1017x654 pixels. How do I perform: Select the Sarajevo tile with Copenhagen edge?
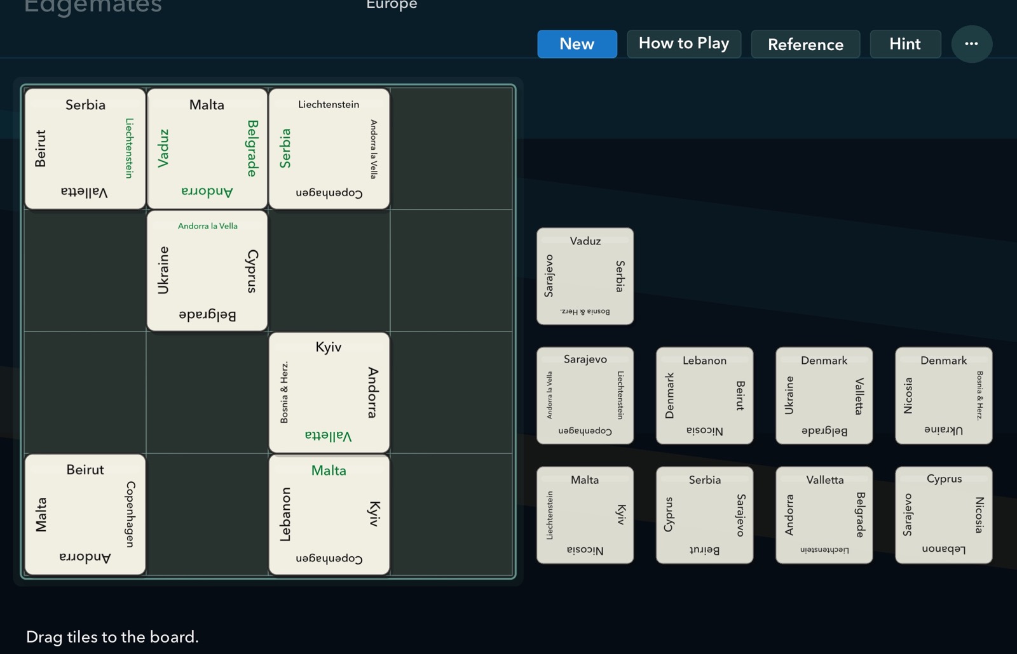point(584,395)
